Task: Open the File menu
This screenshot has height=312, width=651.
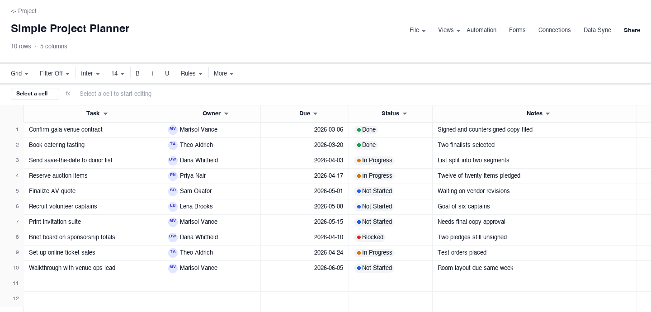Action: [418, 30]
